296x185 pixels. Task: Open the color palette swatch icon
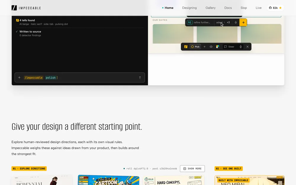pos(218,47)
